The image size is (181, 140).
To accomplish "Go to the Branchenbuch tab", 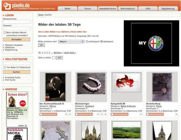I will coord(128,9).
